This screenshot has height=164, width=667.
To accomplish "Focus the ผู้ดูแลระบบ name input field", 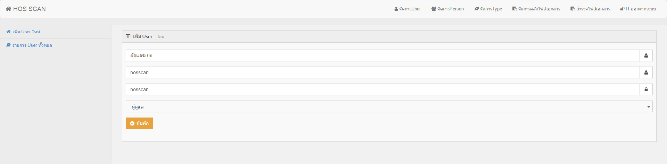I will tap(382, 55).
